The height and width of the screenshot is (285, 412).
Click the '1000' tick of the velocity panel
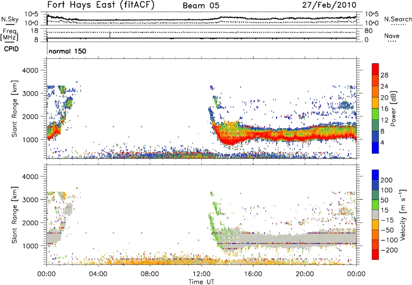coord(30,246)
